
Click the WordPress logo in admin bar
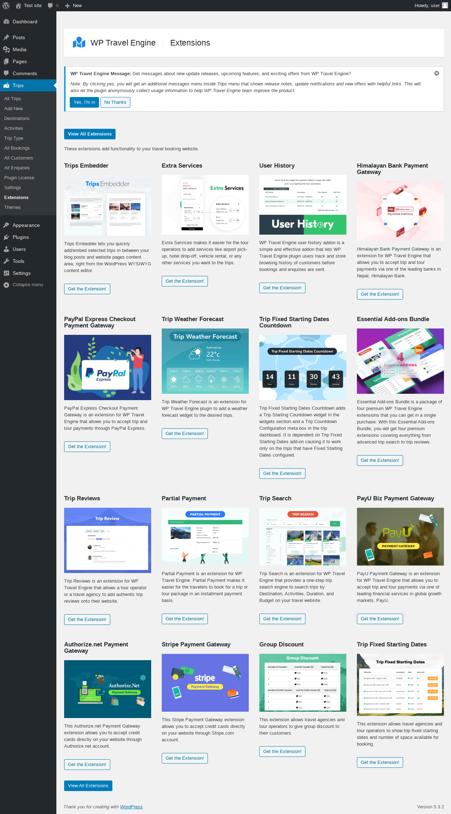pos(6,6)
